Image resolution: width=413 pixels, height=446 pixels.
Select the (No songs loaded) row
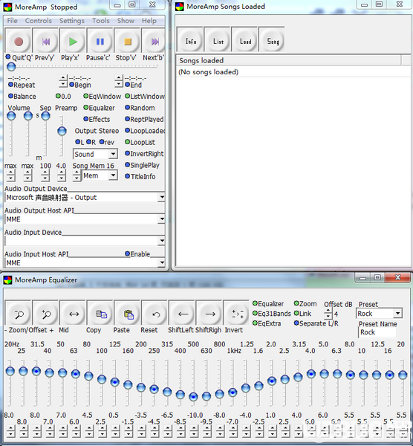click(x=294, y=72)
